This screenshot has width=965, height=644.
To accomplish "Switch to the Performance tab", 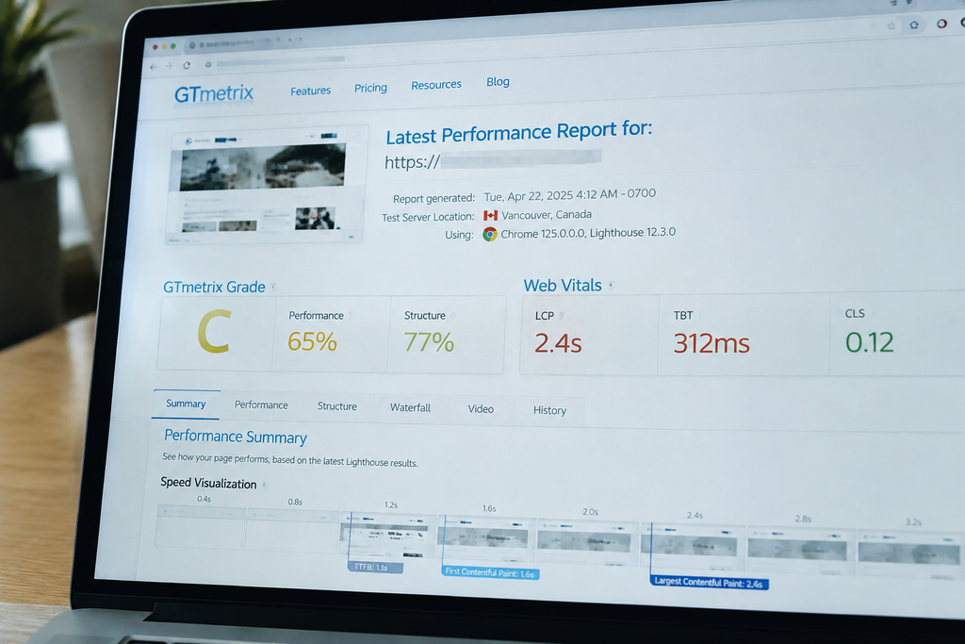I will coord(261,405).
